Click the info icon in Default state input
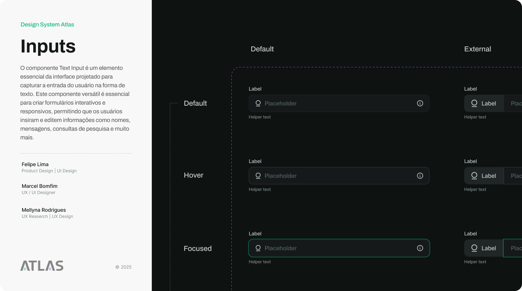 tap(420, 103)
